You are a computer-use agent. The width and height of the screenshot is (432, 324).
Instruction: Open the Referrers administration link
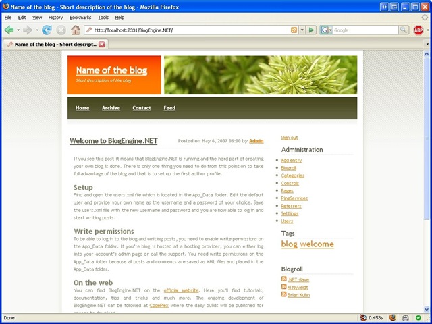click(x=291, y=206)
